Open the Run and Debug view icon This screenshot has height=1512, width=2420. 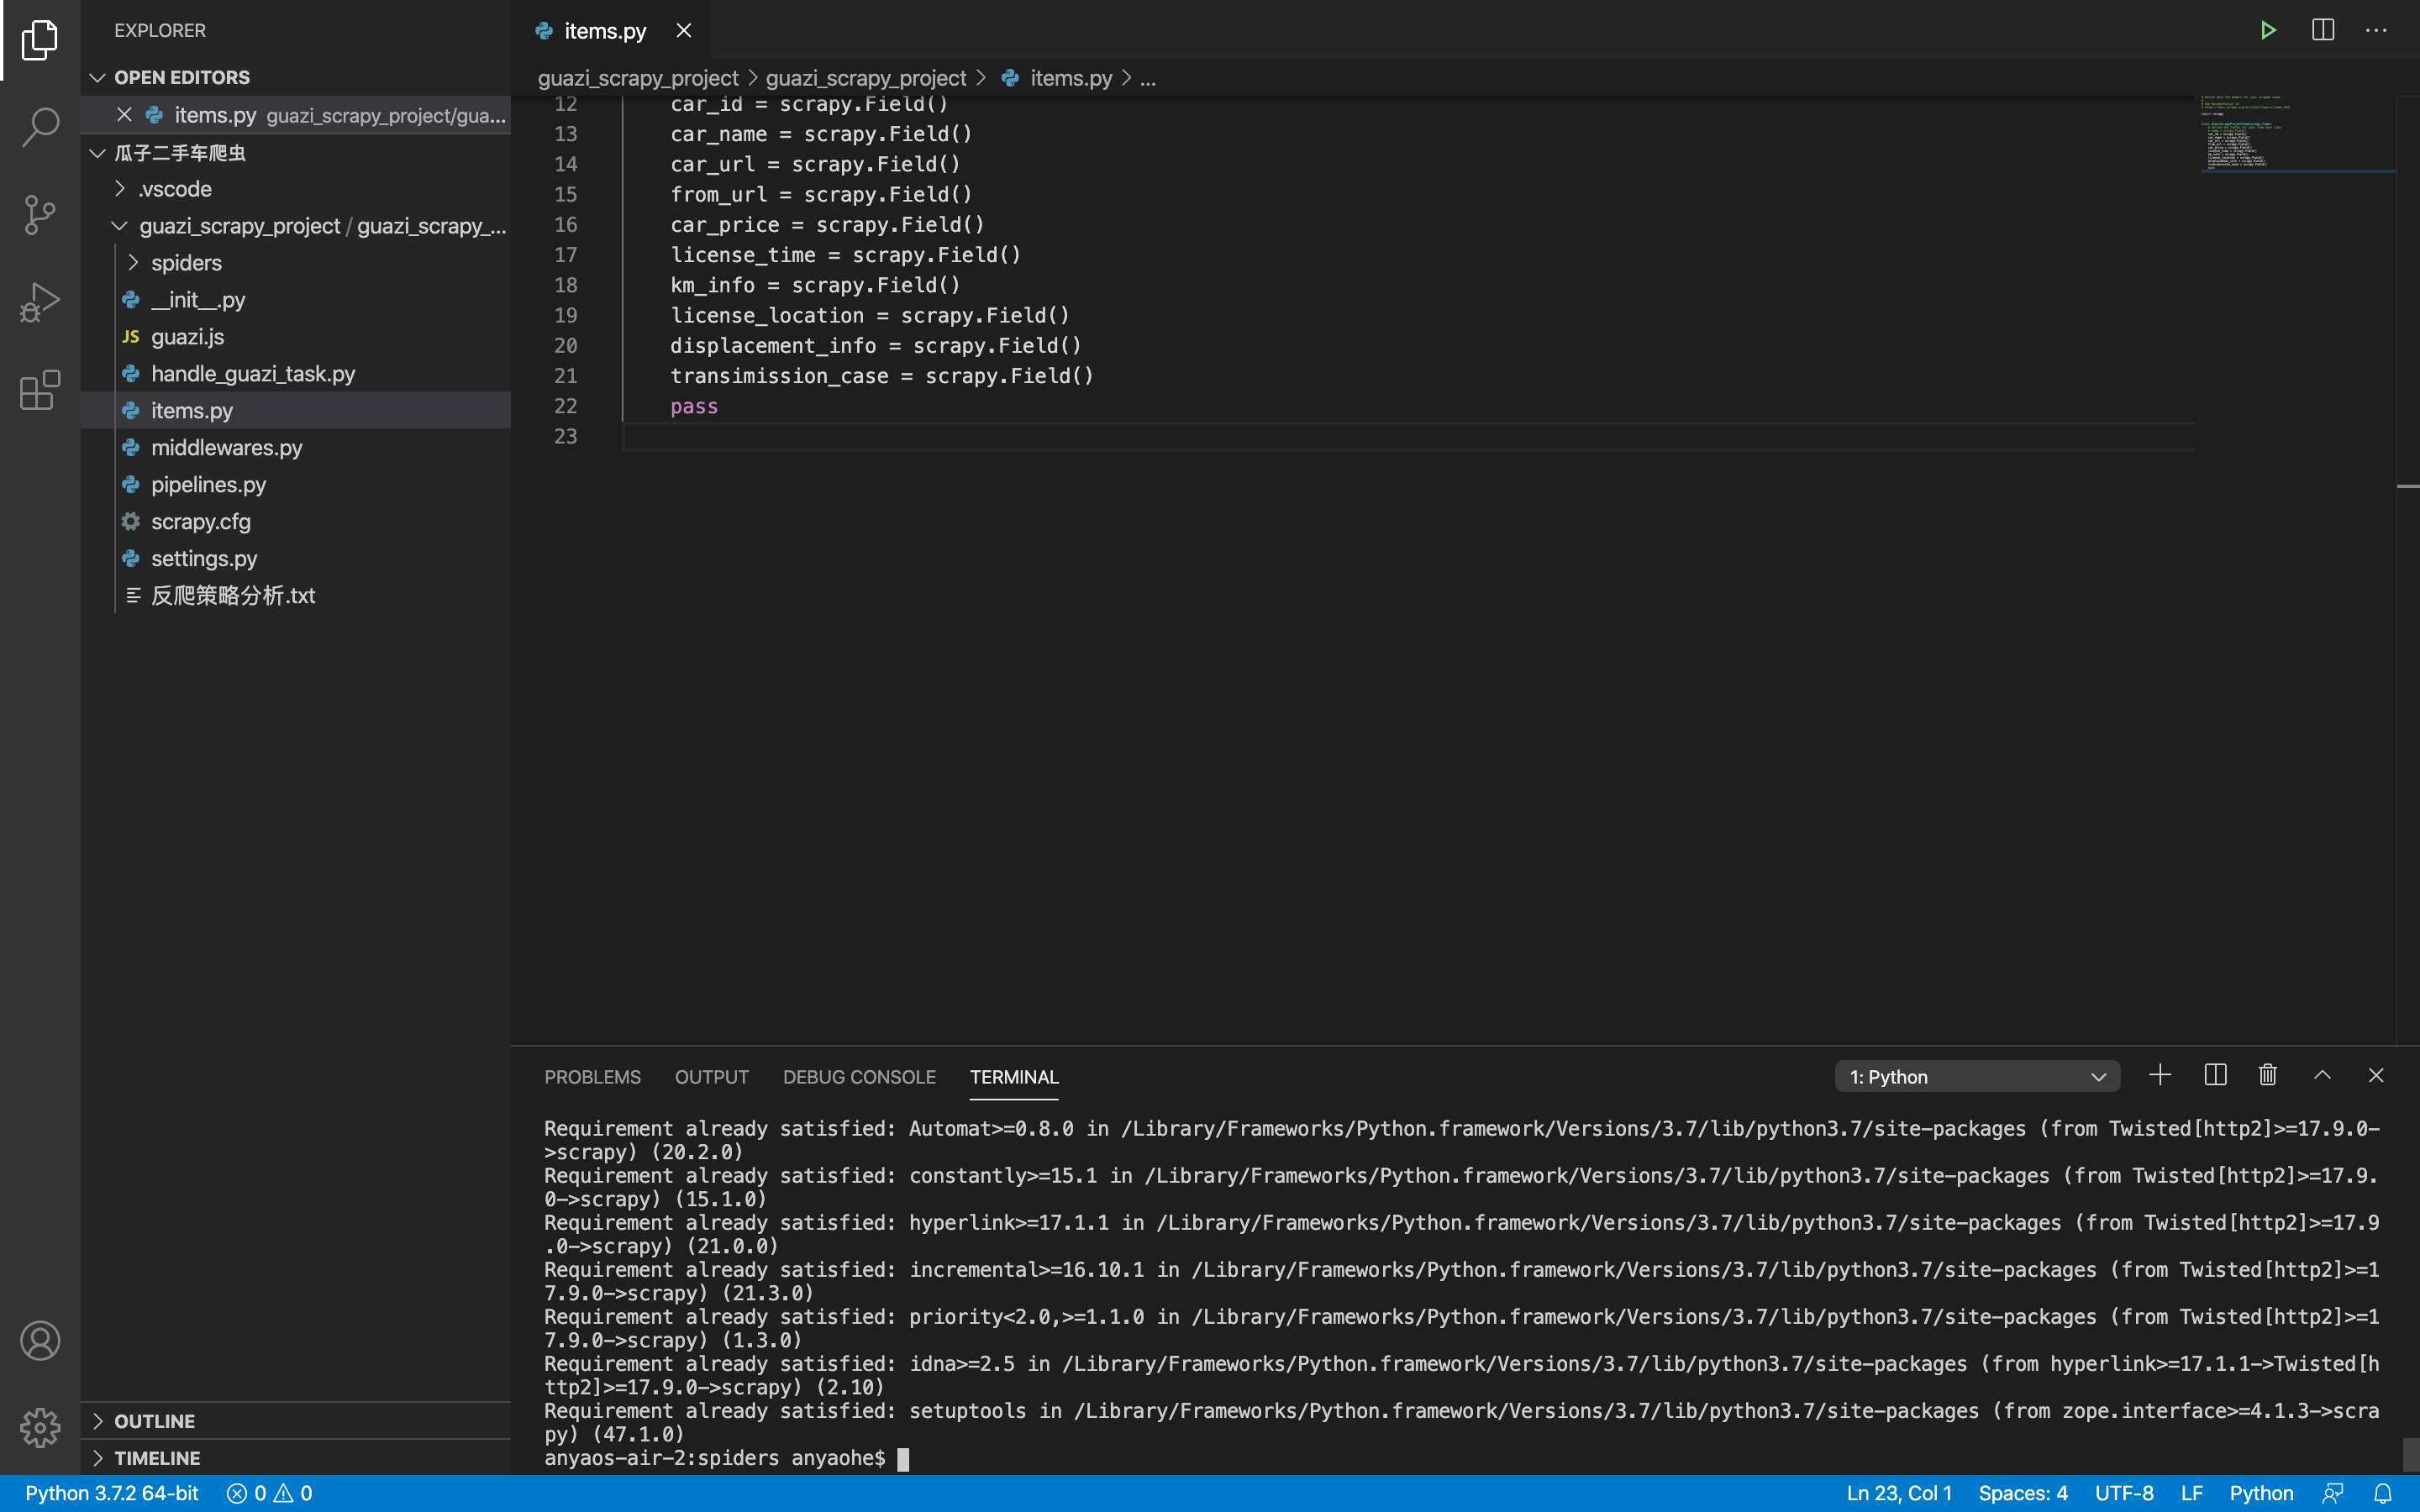point(40,302)
